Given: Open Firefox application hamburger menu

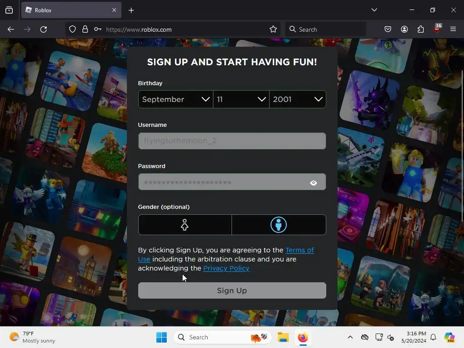Looking at the screenshot, I should (x=453, y=29).
